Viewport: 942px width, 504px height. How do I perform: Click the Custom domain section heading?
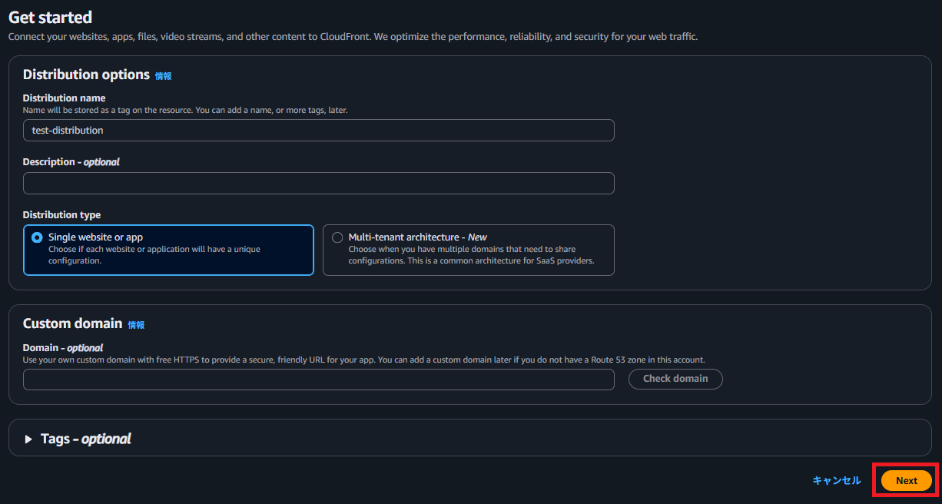click(72, 323)
